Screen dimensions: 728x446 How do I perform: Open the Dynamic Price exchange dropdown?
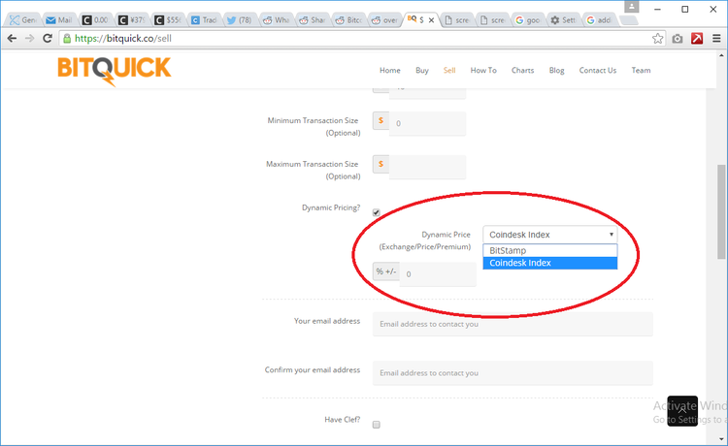click(550, 235)
